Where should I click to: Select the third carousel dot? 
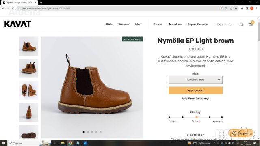point(92,132)
